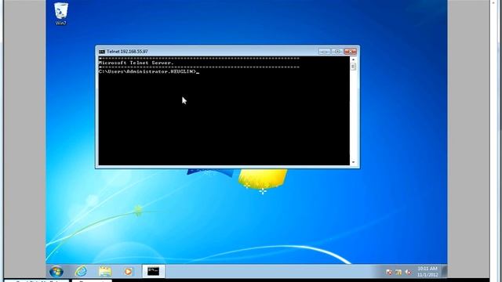Select the Telnet console taskbar button
The image size is (502, 282).
154,271
